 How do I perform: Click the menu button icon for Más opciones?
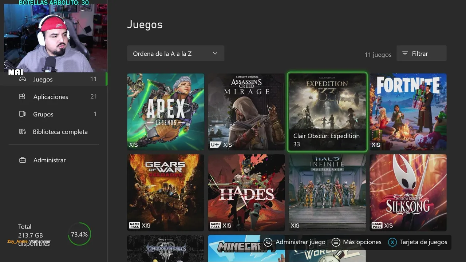(x=336, y=242)
